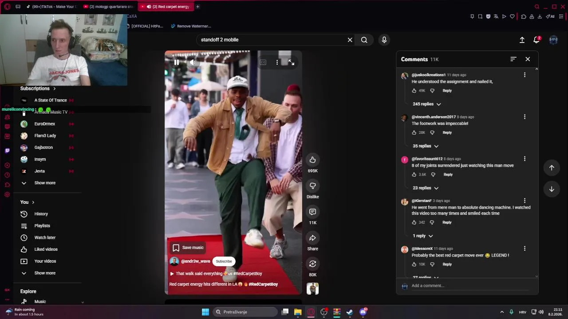Clear the search box text
The width and height of the screenshot is (568, 319).
pyautogui.click(x=350, y=40)
